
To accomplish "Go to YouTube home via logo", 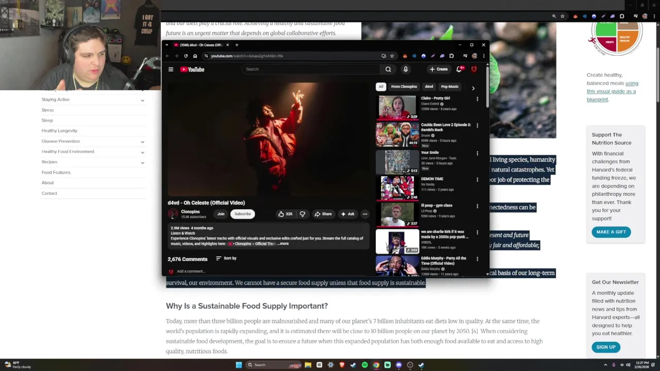I will point(192,69).
